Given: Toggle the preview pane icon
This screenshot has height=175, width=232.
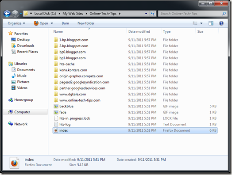Looking at the screenshot, I should (x=211, y=23).
